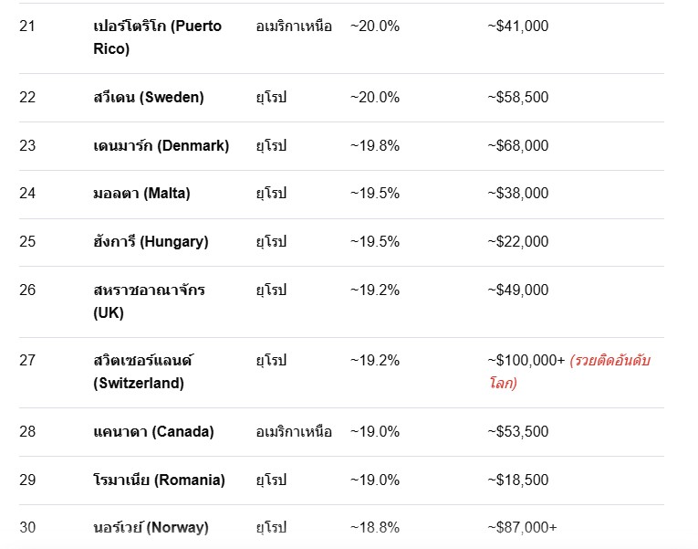The image size is (698, 549).
Task: Select the ~$41,000 value
Action: click(517, 26)
